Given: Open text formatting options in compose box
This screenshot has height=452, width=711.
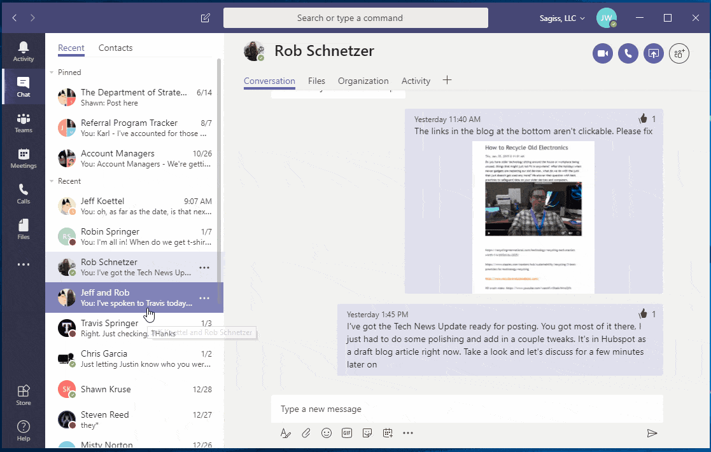Looking at the screenshot, I should click(x=285, y=433).
